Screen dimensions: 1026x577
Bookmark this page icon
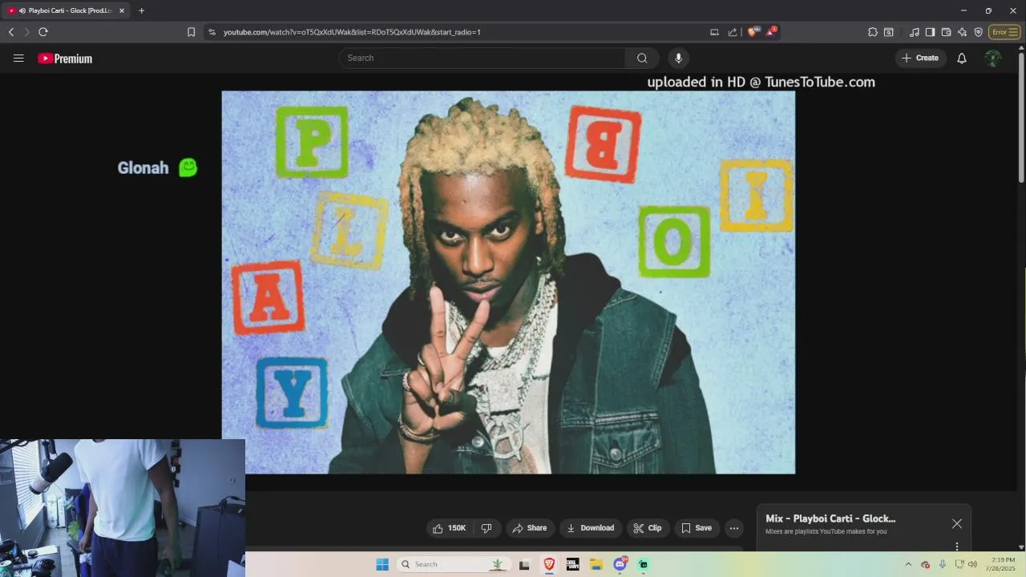pos(191,32)
